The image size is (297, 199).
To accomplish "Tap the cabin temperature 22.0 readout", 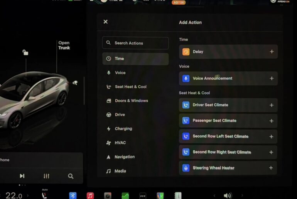I will [x=14, y=196].
